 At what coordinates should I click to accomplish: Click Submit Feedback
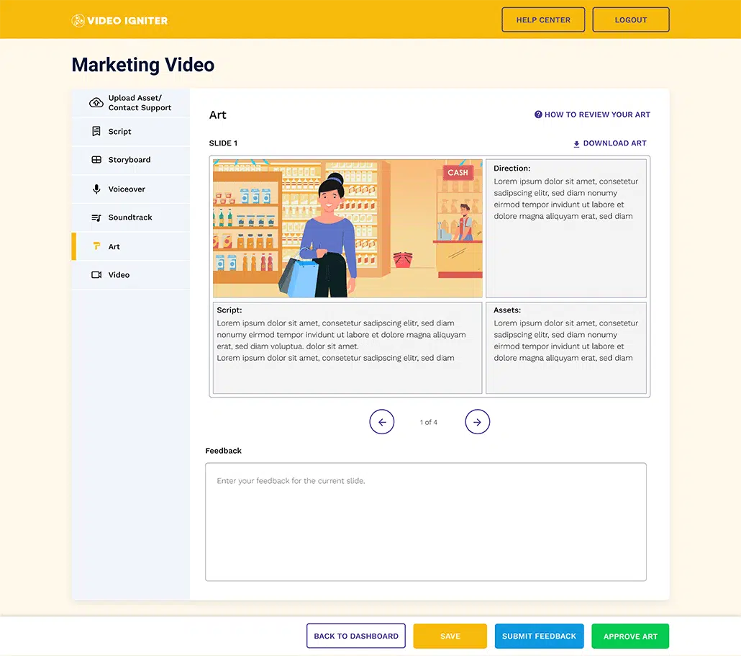pos(539,636)
